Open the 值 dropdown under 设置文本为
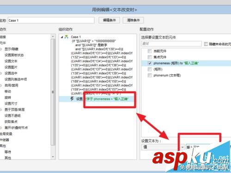The height and width of the screenshot is (173, 231). [163, 147]
